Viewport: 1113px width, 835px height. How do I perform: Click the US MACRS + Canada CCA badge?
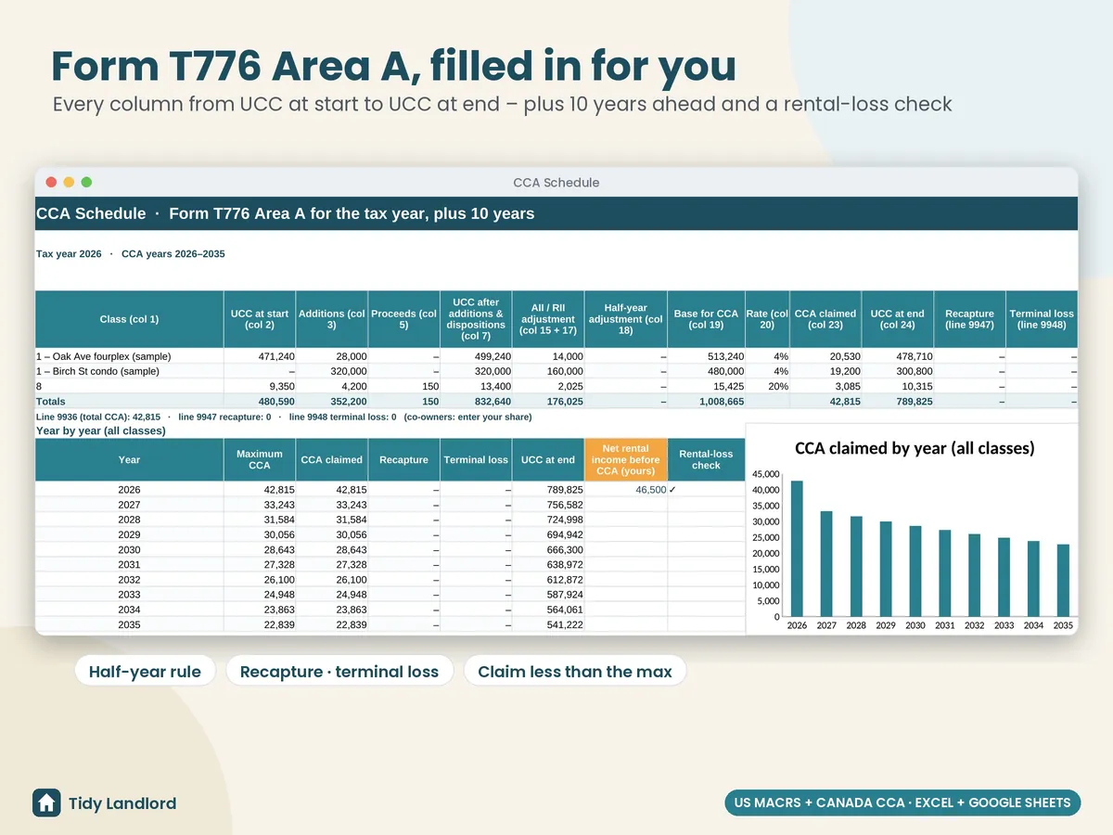[902, 803]
